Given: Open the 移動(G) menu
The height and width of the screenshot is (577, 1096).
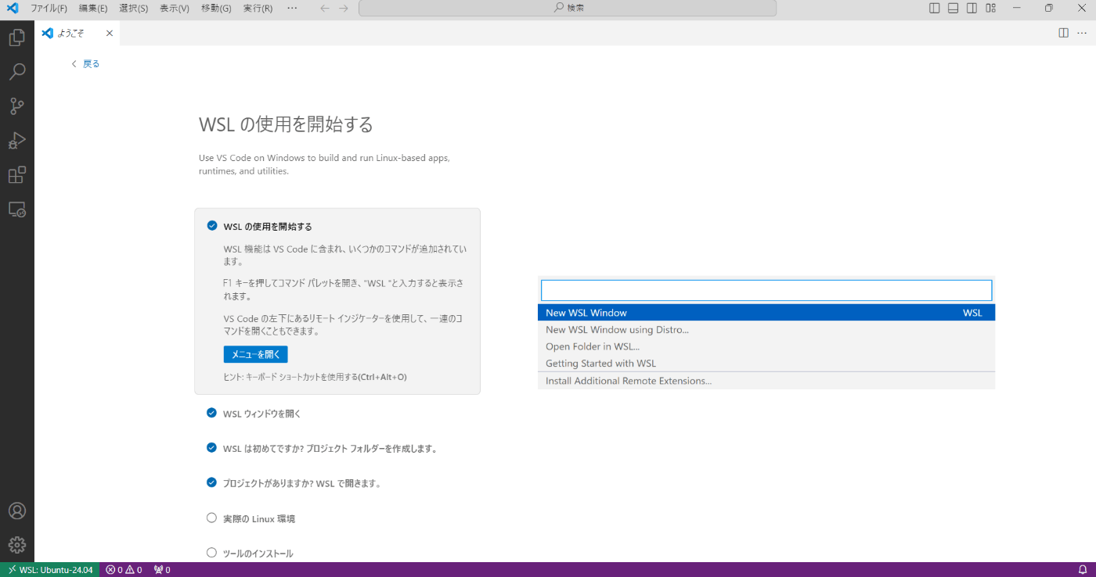Looking at the screenshot, I should point(216,8).
